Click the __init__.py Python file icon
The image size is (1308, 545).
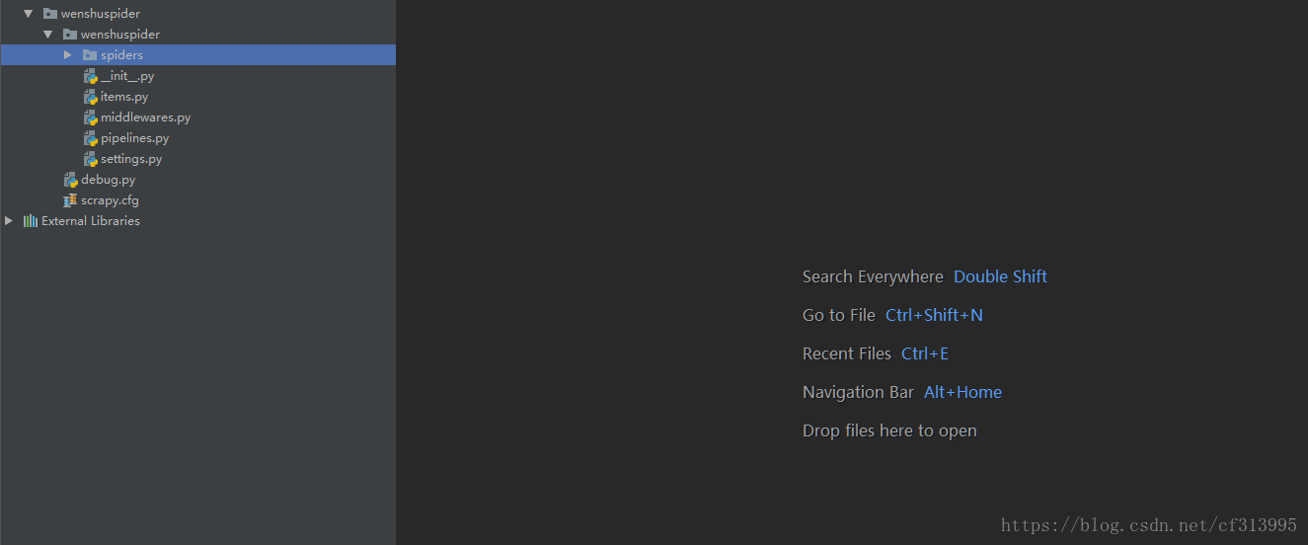click(x=90, y=76)
